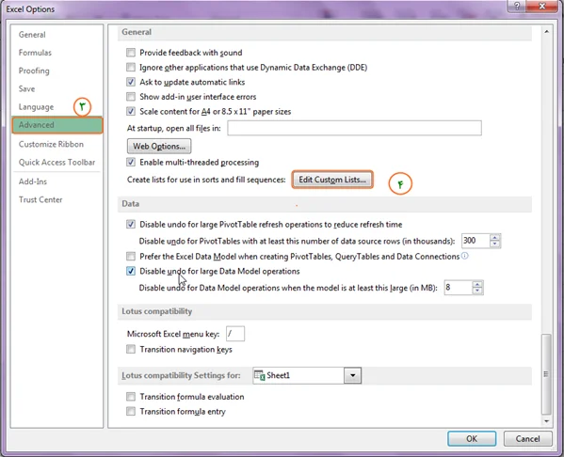
Task: Click the info icon beside Data Model option
Action: 465,256
